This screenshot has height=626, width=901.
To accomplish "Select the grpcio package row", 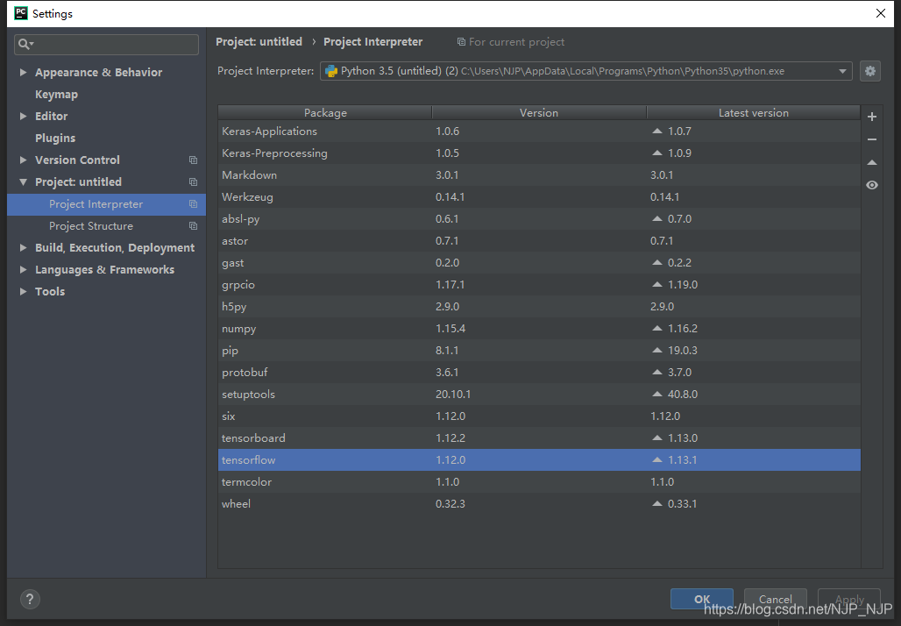I will point(539,285).
